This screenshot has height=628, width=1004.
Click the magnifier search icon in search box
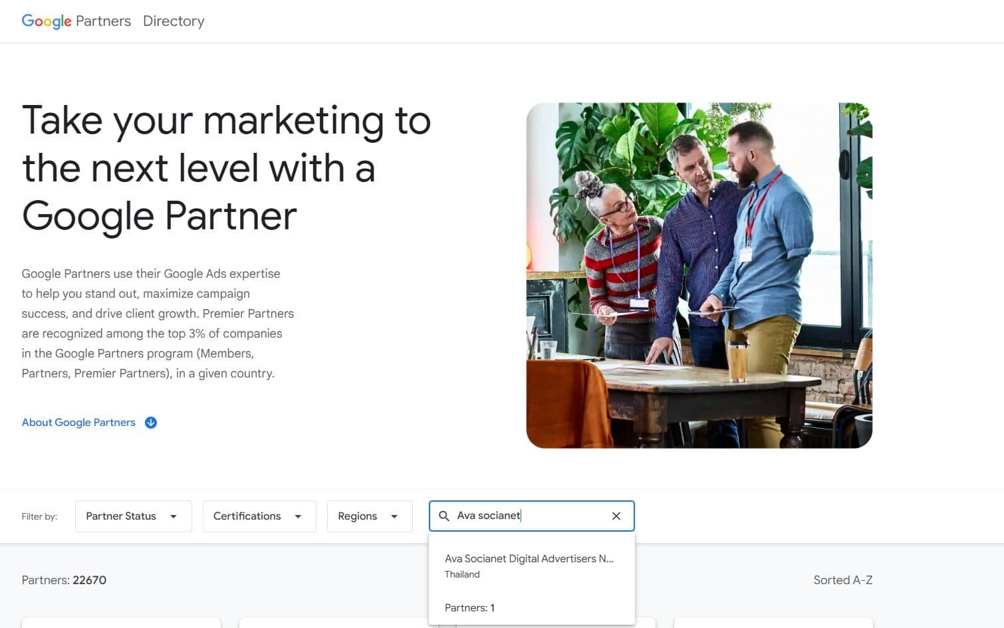point(444,516)
